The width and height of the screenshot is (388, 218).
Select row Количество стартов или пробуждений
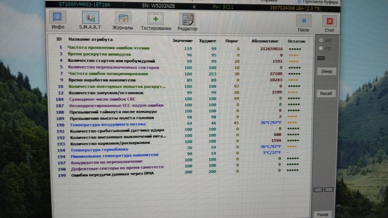click(x=180, y=61)
